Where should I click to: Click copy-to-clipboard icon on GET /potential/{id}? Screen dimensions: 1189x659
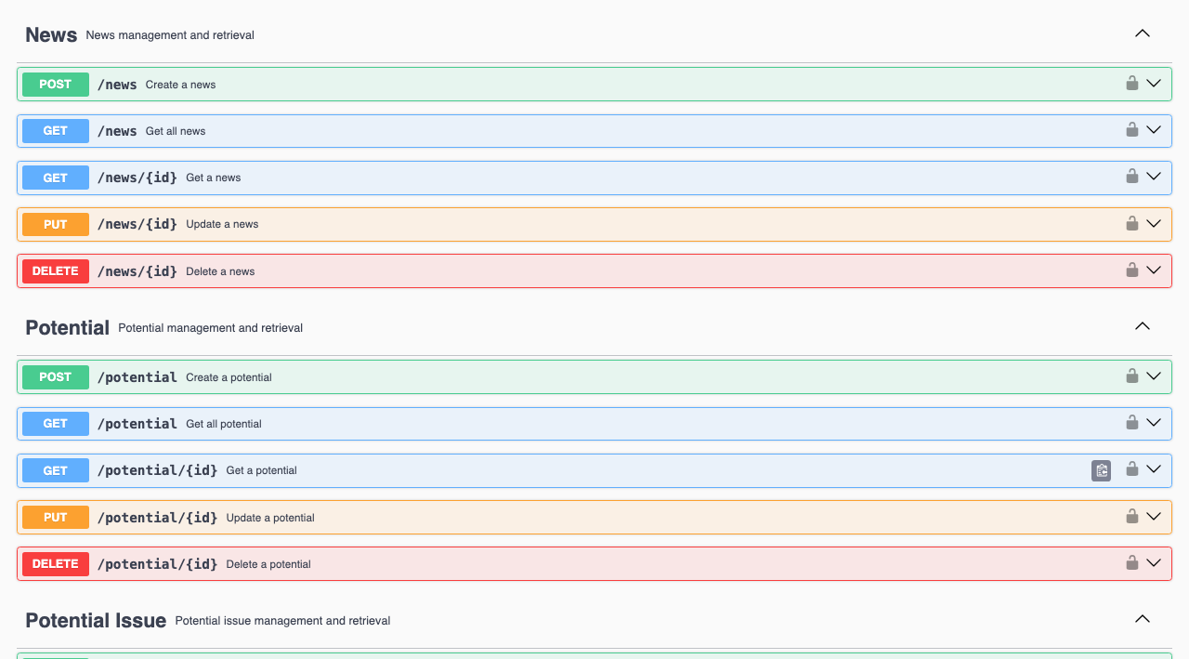point(1101,470)
